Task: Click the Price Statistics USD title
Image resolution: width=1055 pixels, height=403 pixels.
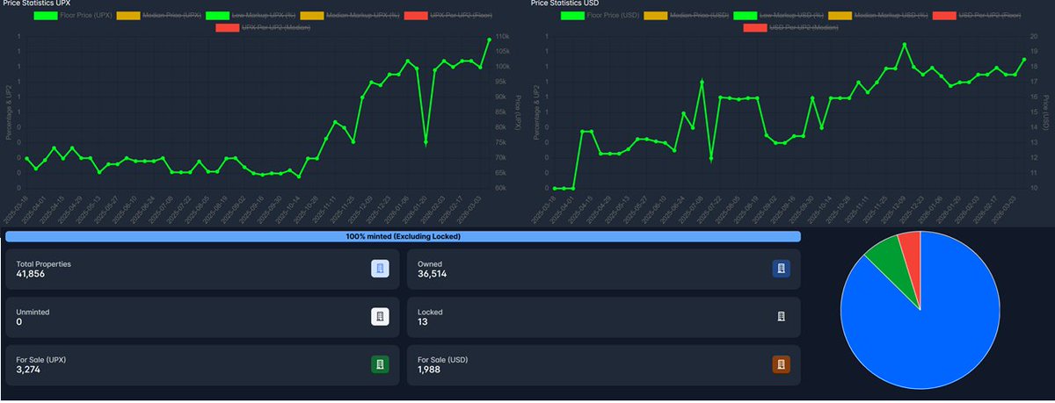Action: click(x=564, y=4)
